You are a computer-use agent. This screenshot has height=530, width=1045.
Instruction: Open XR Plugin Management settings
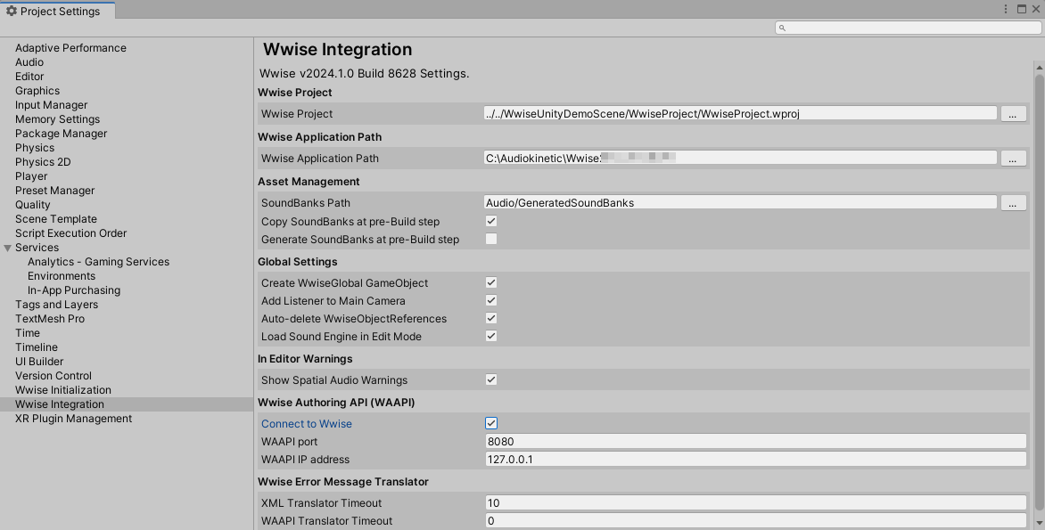73,419
